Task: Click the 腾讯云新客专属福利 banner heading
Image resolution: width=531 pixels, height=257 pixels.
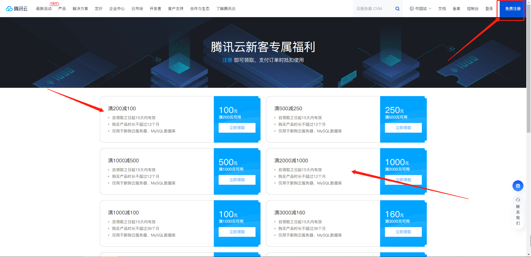Action: 263,47
